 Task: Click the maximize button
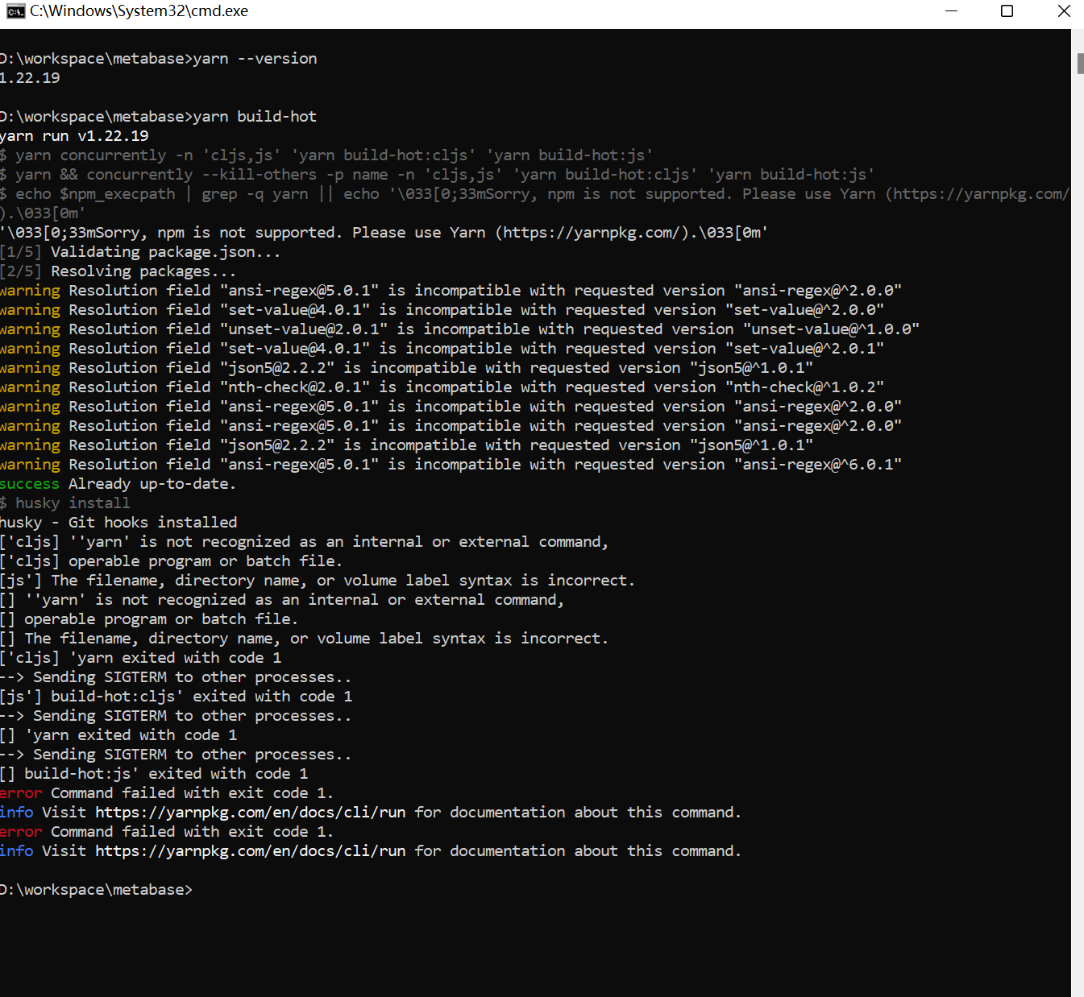click(1007, 10)
